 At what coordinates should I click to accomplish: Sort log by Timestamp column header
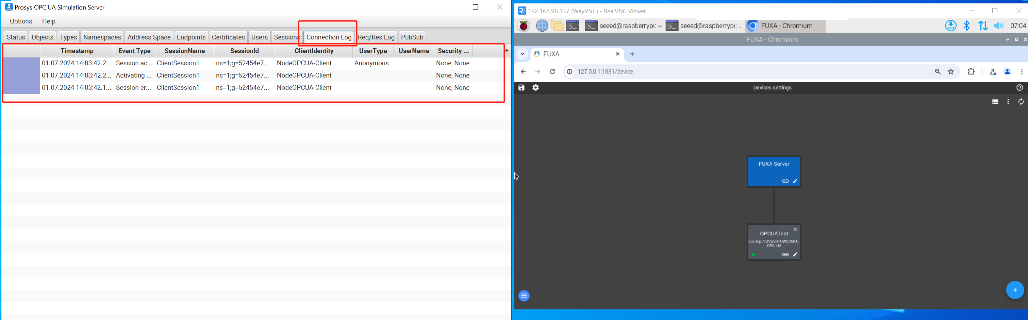point(77,51)
